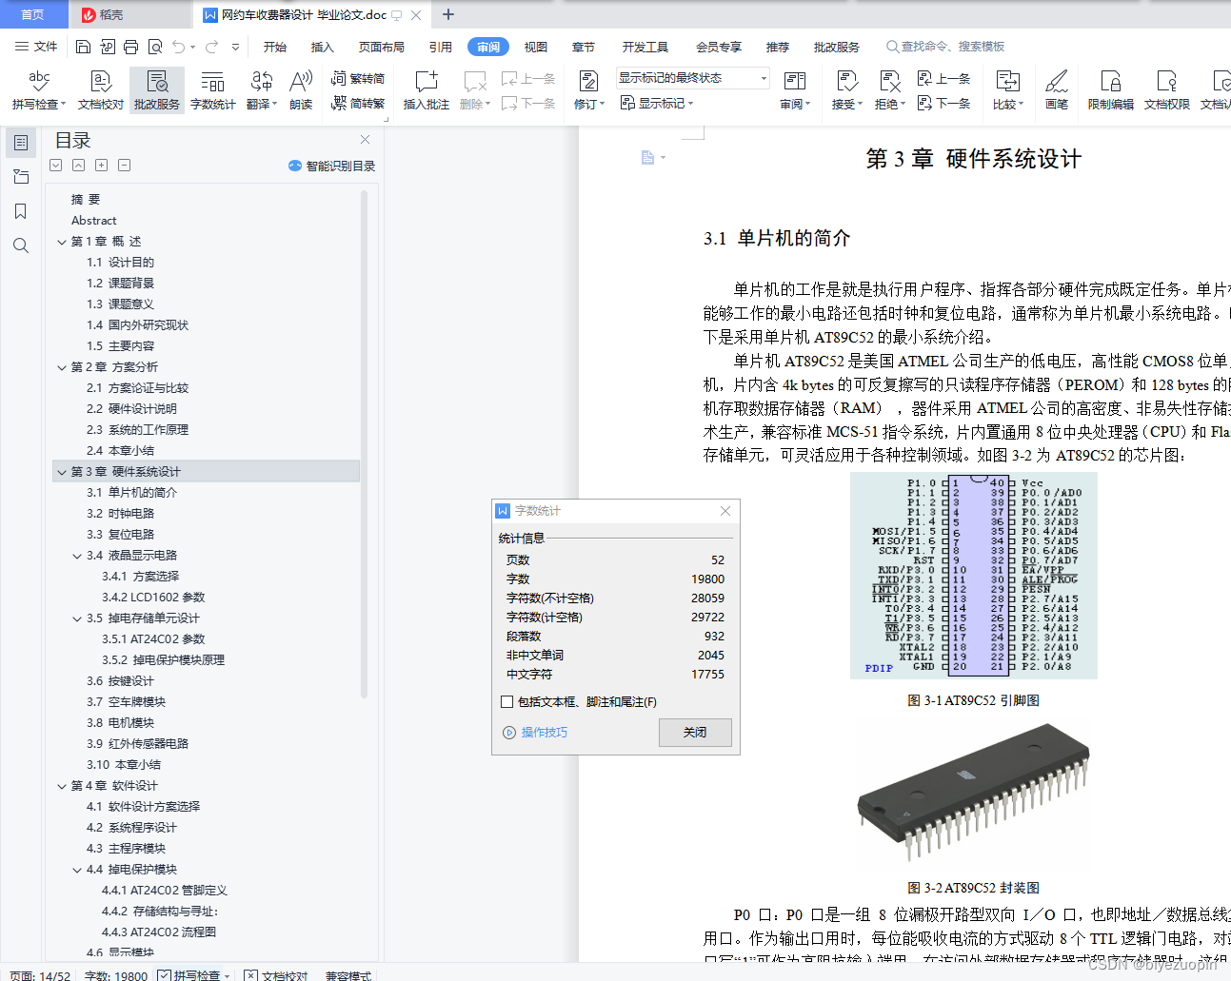Toggle 拼写检查 in the status bar
Image resolution: width=1231 pixels, height=981 pixels.
point(196,975)
